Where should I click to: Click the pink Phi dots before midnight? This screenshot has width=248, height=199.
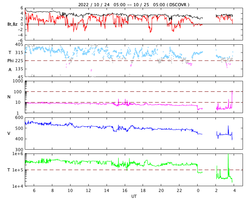click(x=189, y=64)
